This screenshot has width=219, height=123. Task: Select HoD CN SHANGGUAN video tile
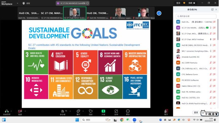coord(29,13)
